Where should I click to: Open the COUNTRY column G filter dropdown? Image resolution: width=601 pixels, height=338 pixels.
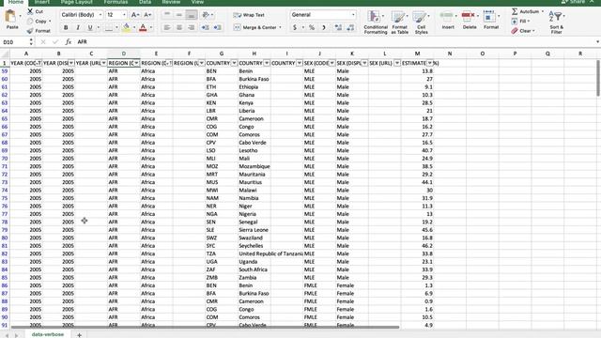click(234, 63)
